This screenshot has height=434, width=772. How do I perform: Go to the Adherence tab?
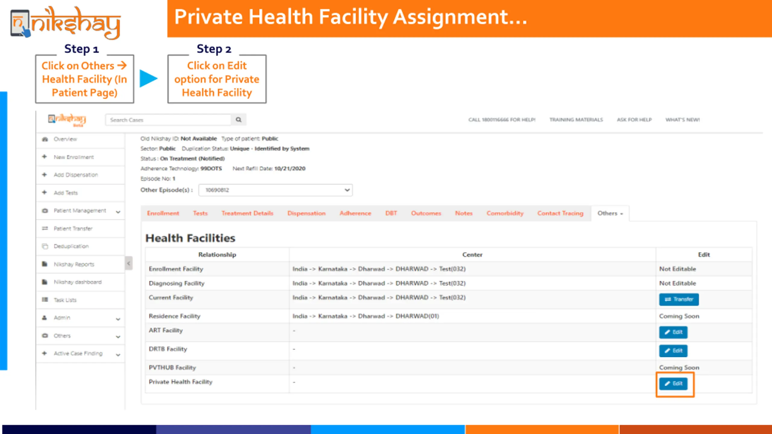pos(355,213)
